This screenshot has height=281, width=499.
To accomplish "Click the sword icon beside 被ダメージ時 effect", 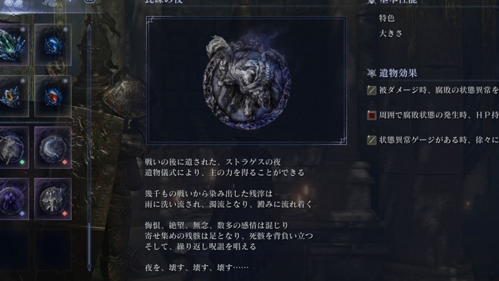I will coord(372,90).
